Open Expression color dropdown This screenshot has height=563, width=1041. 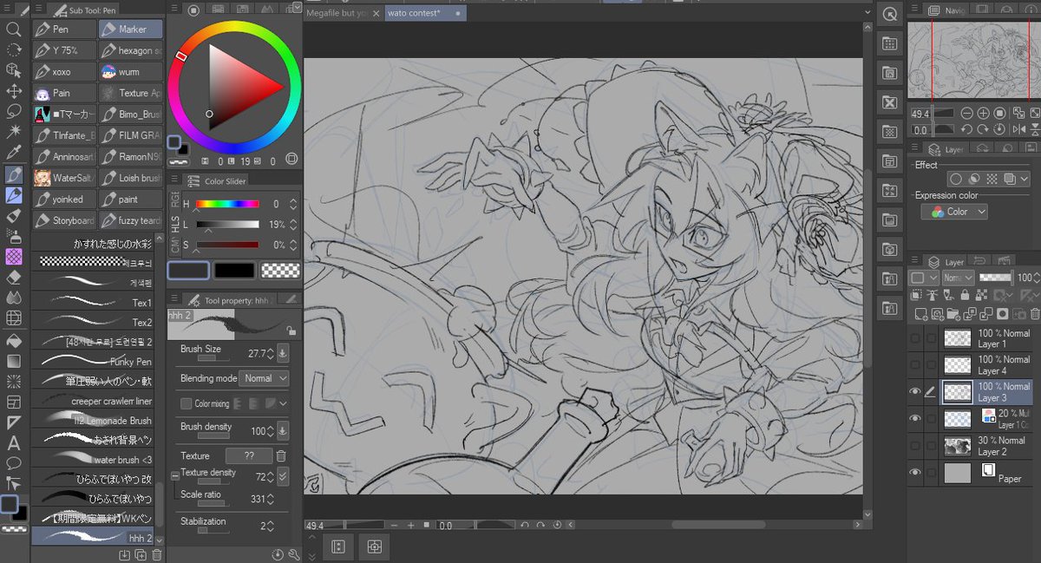point(954,212)
